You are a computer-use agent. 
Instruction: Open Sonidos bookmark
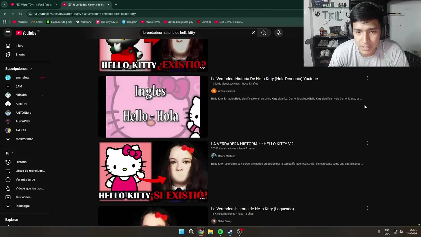(204, 22)
